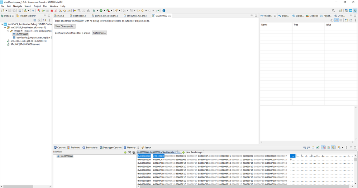Select the bootloader_jump_to_user_app() stack frame
Image resolution: width=358 pixels, height=188 pixels.
pyautogui.click(x=32, y=38)
